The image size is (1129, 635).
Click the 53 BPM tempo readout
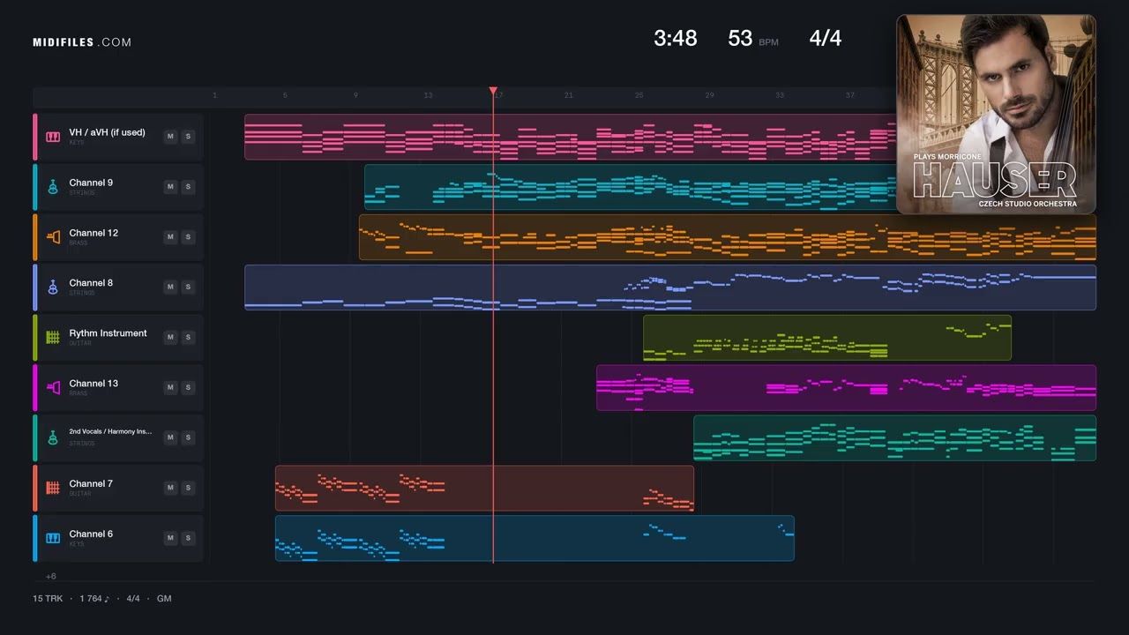pyautogui.click(x=753, y=39)
